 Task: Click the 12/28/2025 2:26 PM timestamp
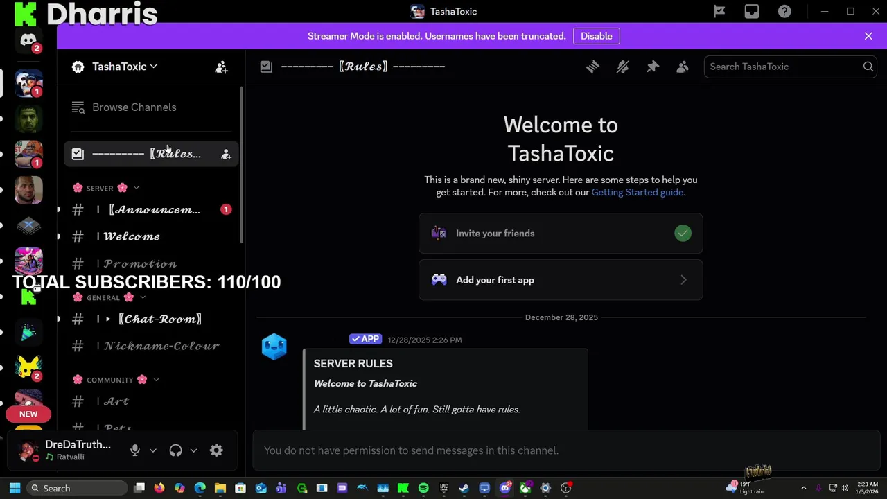point(425,340)
